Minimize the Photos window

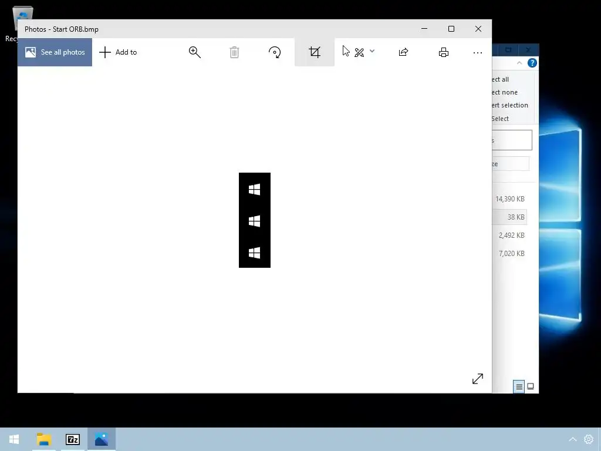pos(424,29)
